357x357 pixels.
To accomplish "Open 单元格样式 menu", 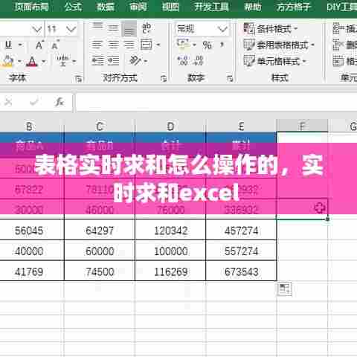I will tap(274, 61).
